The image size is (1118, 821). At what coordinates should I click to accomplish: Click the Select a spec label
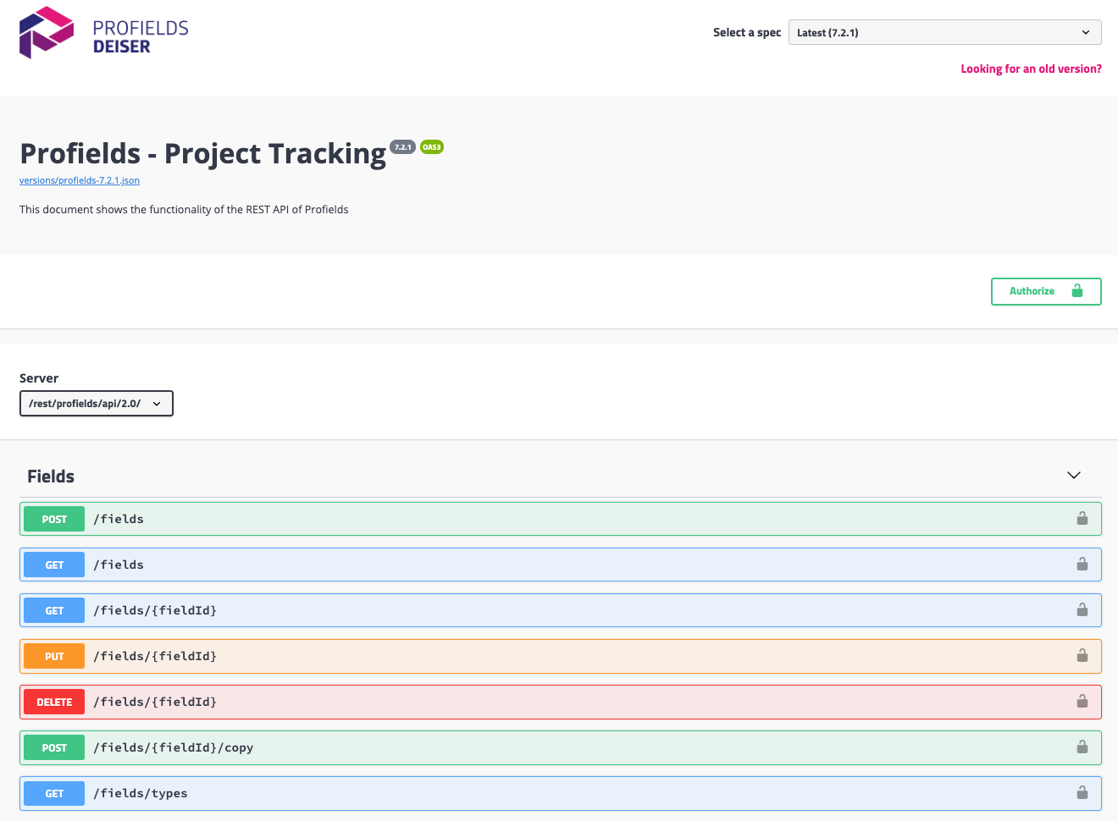pyautogui.click(x=747, y=32)
